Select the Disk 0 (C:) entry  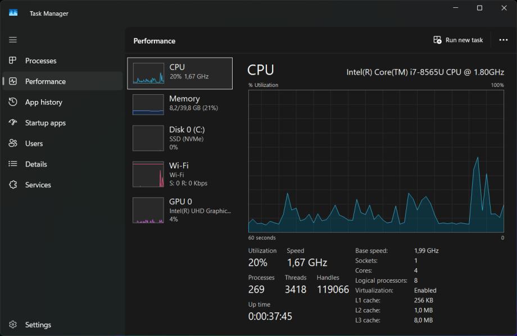pos(180,138)
